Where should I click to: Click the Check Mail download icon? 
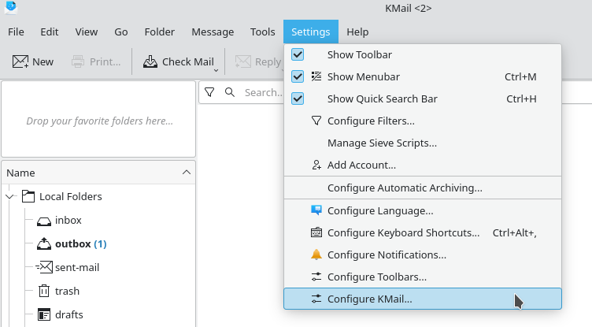150,61
